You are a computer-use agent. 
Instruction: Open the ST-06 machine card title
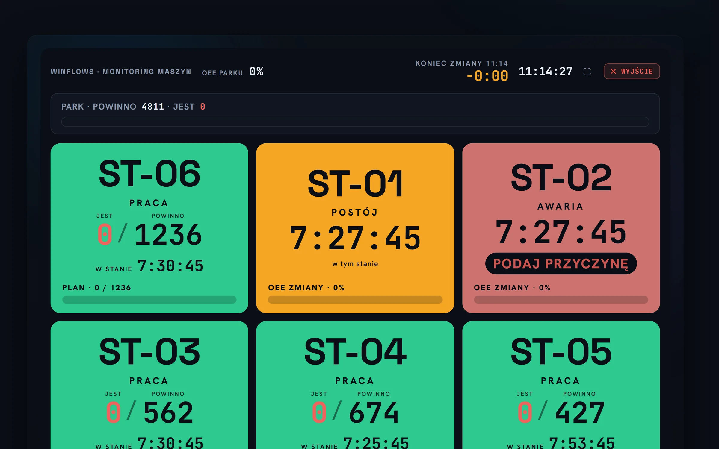tap(149, 174)
